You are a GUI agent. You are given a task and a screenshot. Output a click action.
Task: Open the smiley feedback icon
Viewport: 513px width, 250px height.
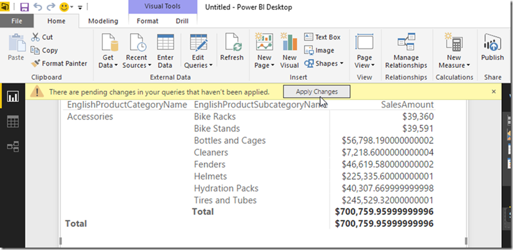coord(64,7)
